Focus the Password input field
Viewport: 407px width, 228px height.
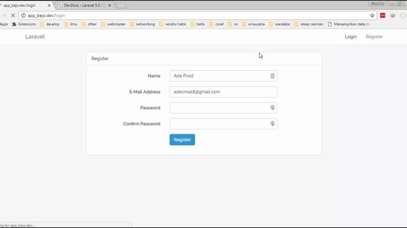tap(223, 108)
